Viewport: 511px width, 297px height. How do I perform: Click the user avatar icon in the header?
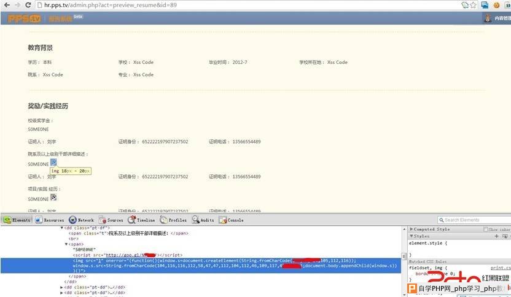(x=488, y=18)
